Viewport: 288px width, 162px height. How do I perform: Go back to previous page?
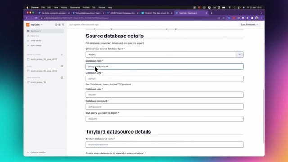click(x=27, y=18)
